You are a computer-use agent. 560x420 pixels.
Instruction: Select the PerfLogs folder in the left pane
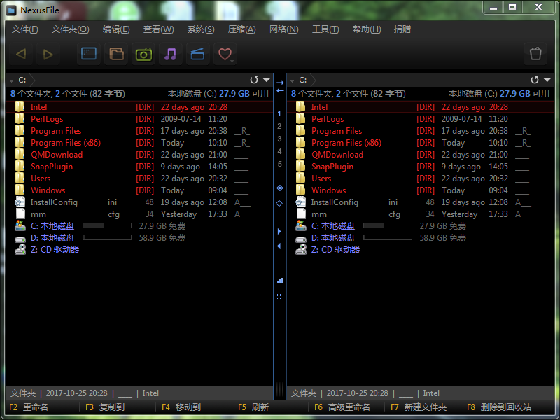pyautogui.click(x=139, y=119)
